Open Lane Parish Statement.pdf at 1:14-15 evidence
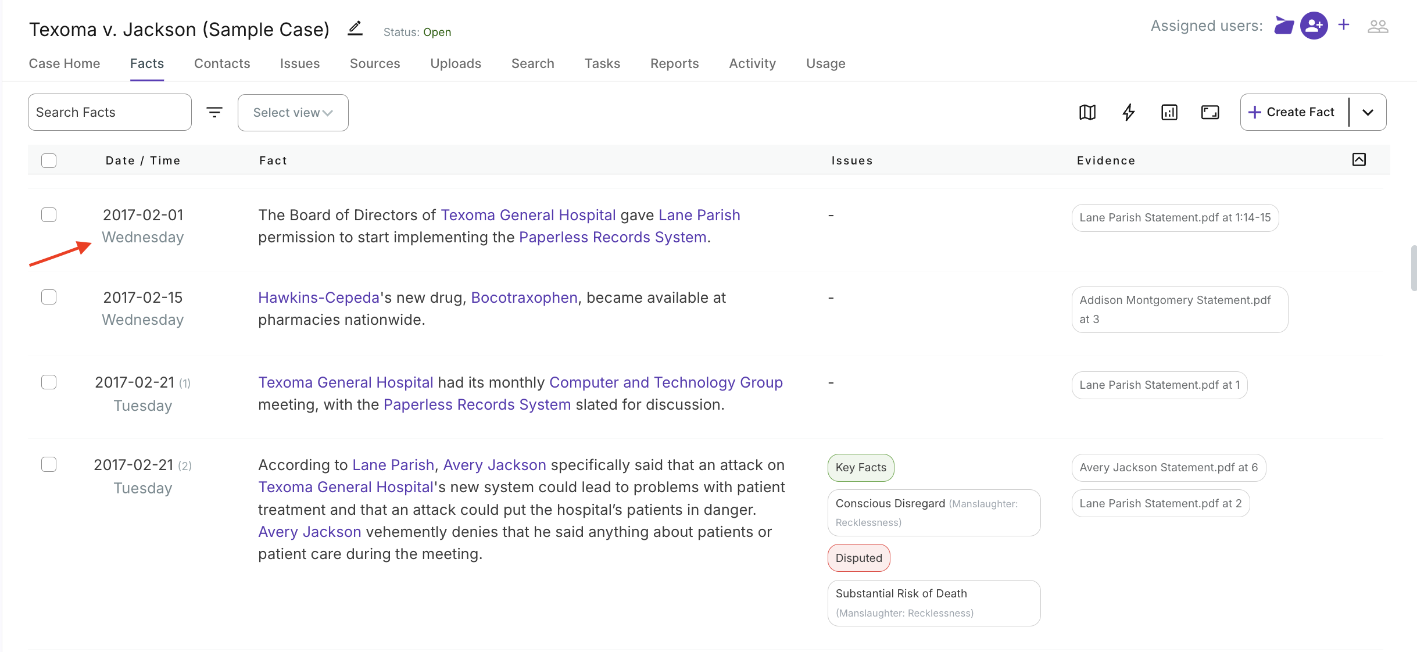The height and width of the screenshot is (652, 1417). (1175, 218)
